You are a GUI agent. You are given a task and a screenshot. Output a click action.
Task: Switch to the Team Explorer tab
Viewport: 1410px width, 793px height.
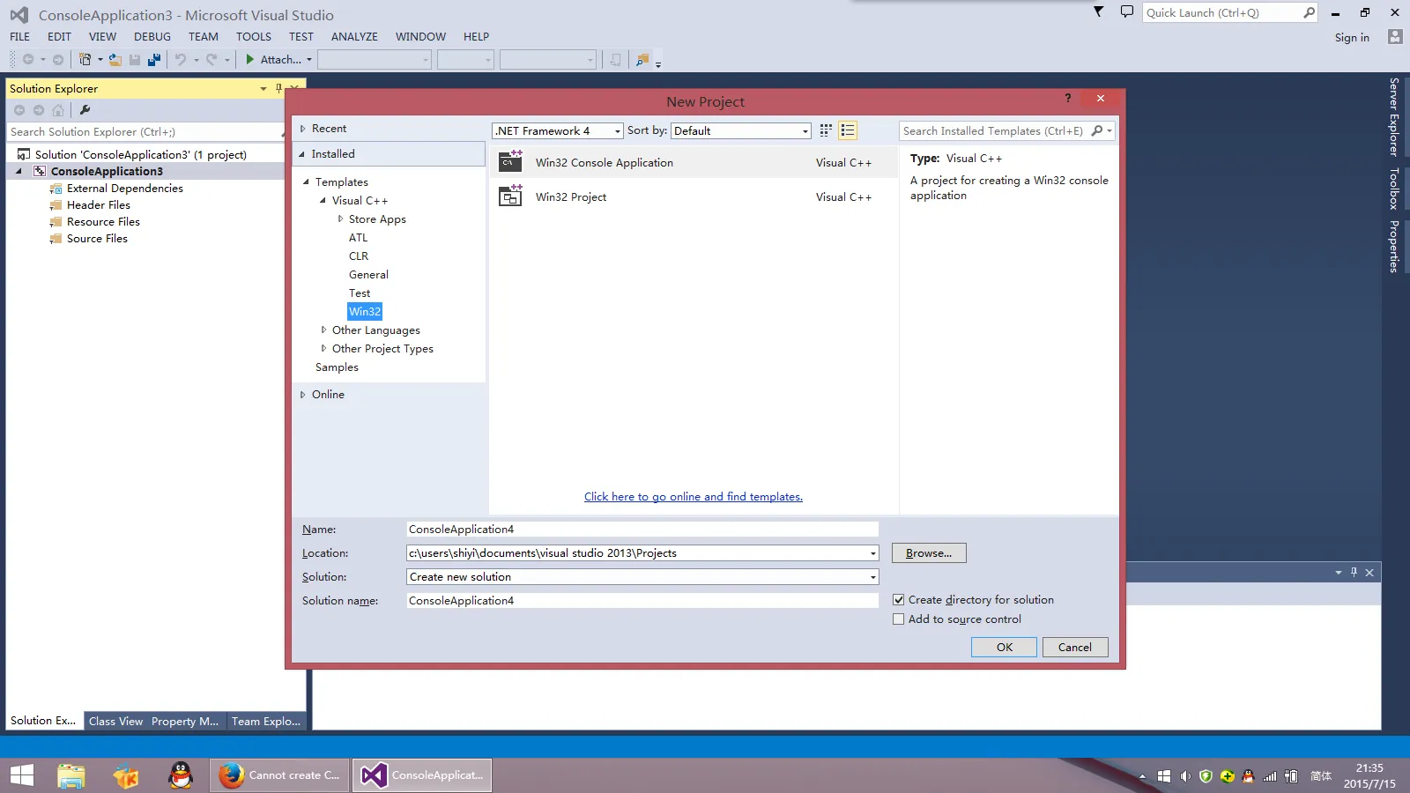tap(266, 721)
